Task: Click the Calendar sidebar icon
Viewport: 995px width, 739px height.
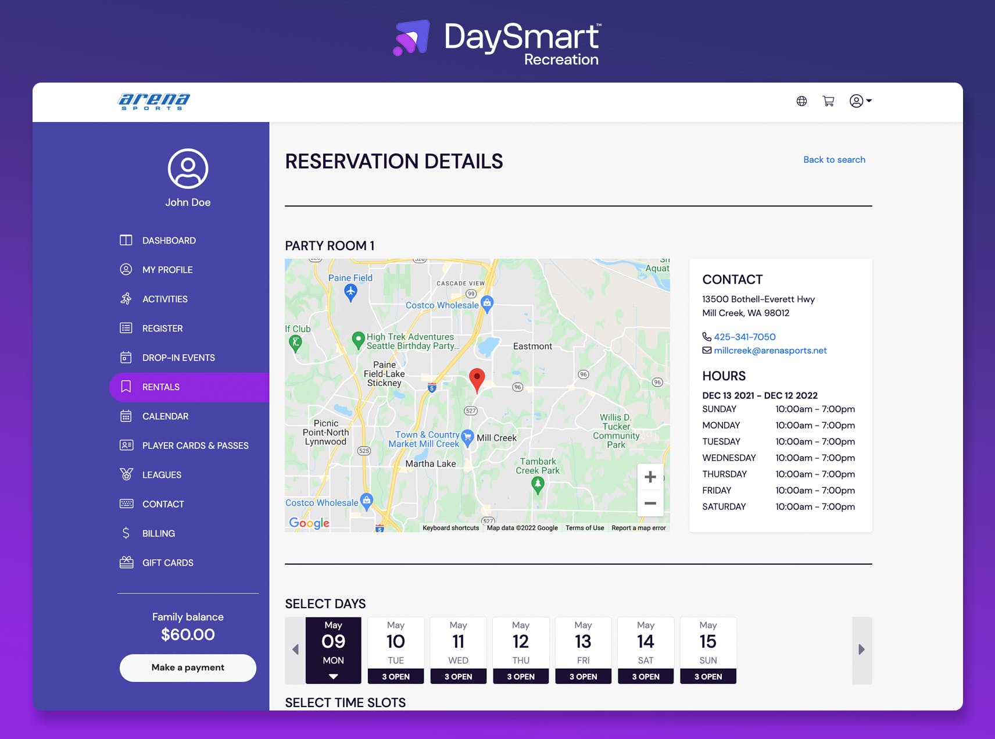Action: click(x=126, y=416)
